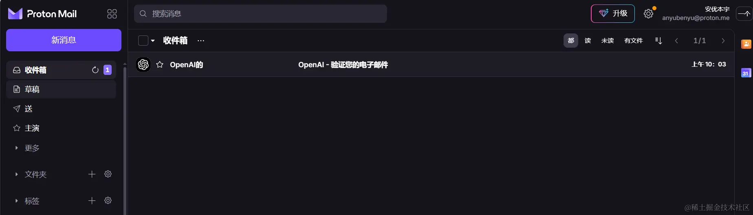This screenshot has height=215, width=753.
Task: Open label settings gear icon
Action: pos(108,200)
